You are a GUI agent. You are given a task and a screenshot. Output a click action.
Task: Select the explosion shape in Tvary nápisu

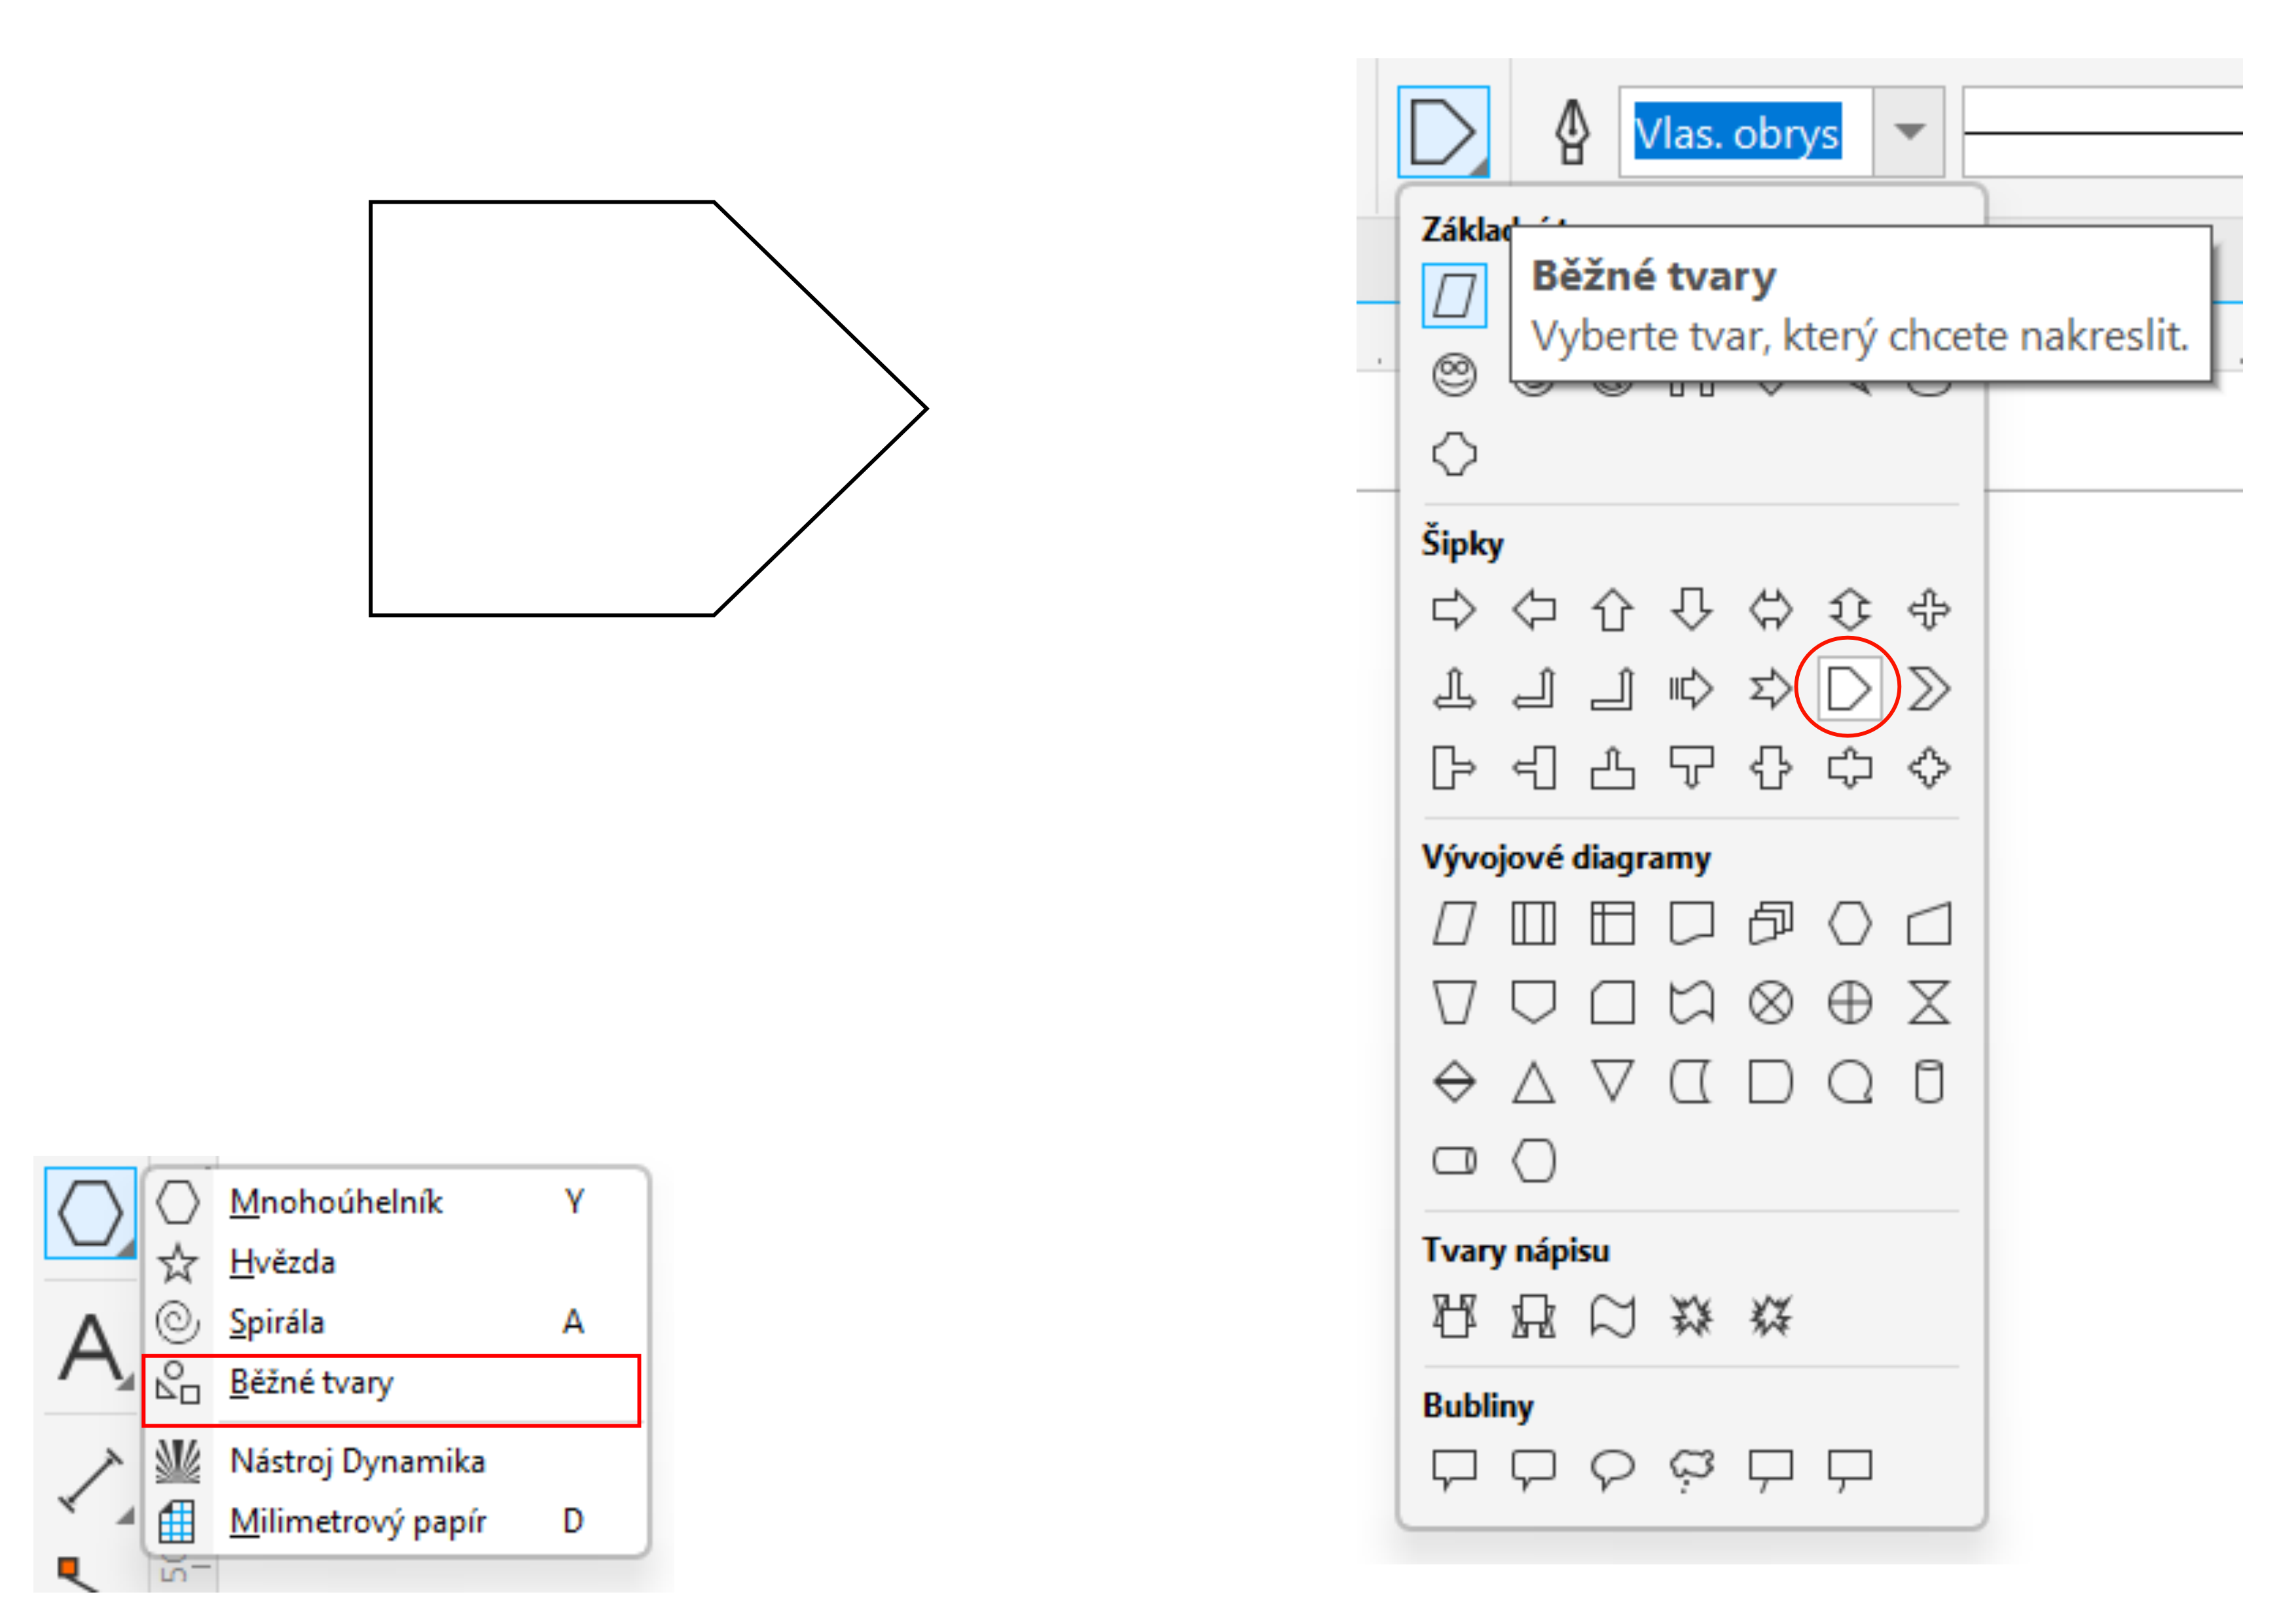[1691, 1315]
